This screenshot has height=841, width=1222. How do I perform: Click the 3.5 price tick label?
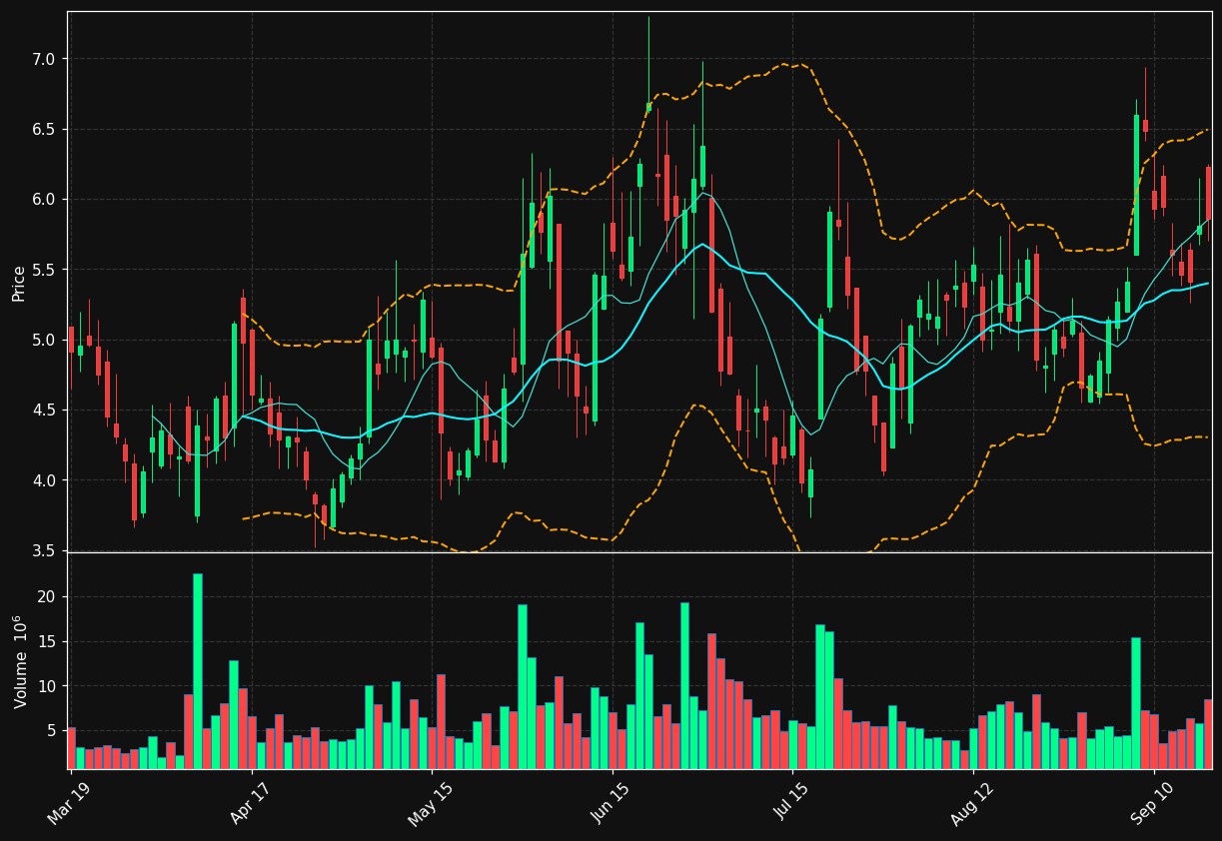[44, 550]
